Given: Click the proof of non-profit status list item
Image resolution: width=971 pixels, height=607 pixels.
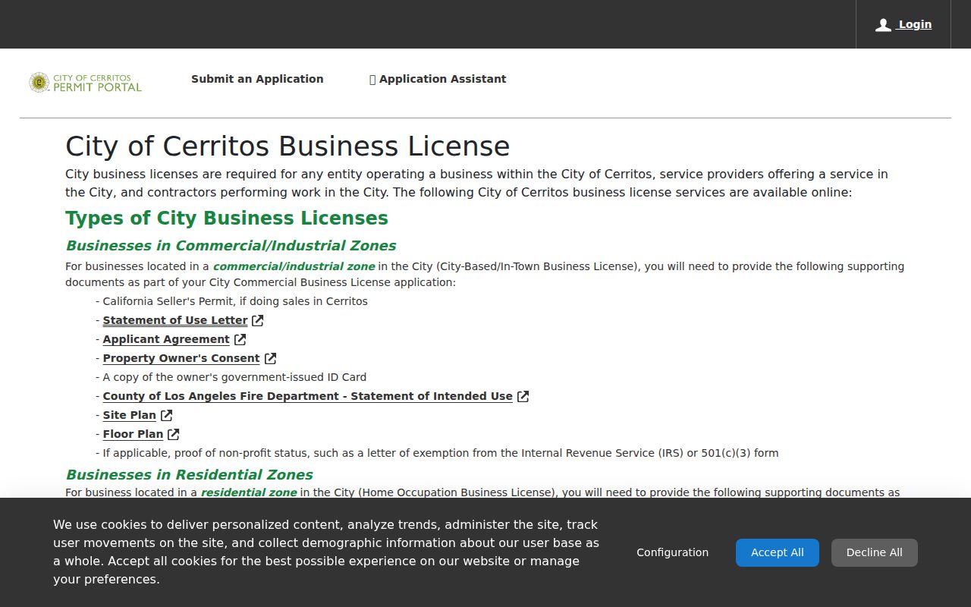Looking at the screenshot, I should point(437,453).
